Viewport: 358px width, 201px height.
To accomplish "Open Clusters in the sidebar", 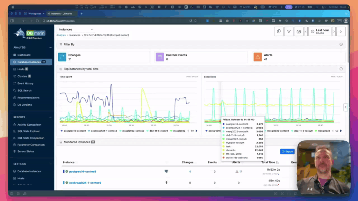I will point(22,76).
